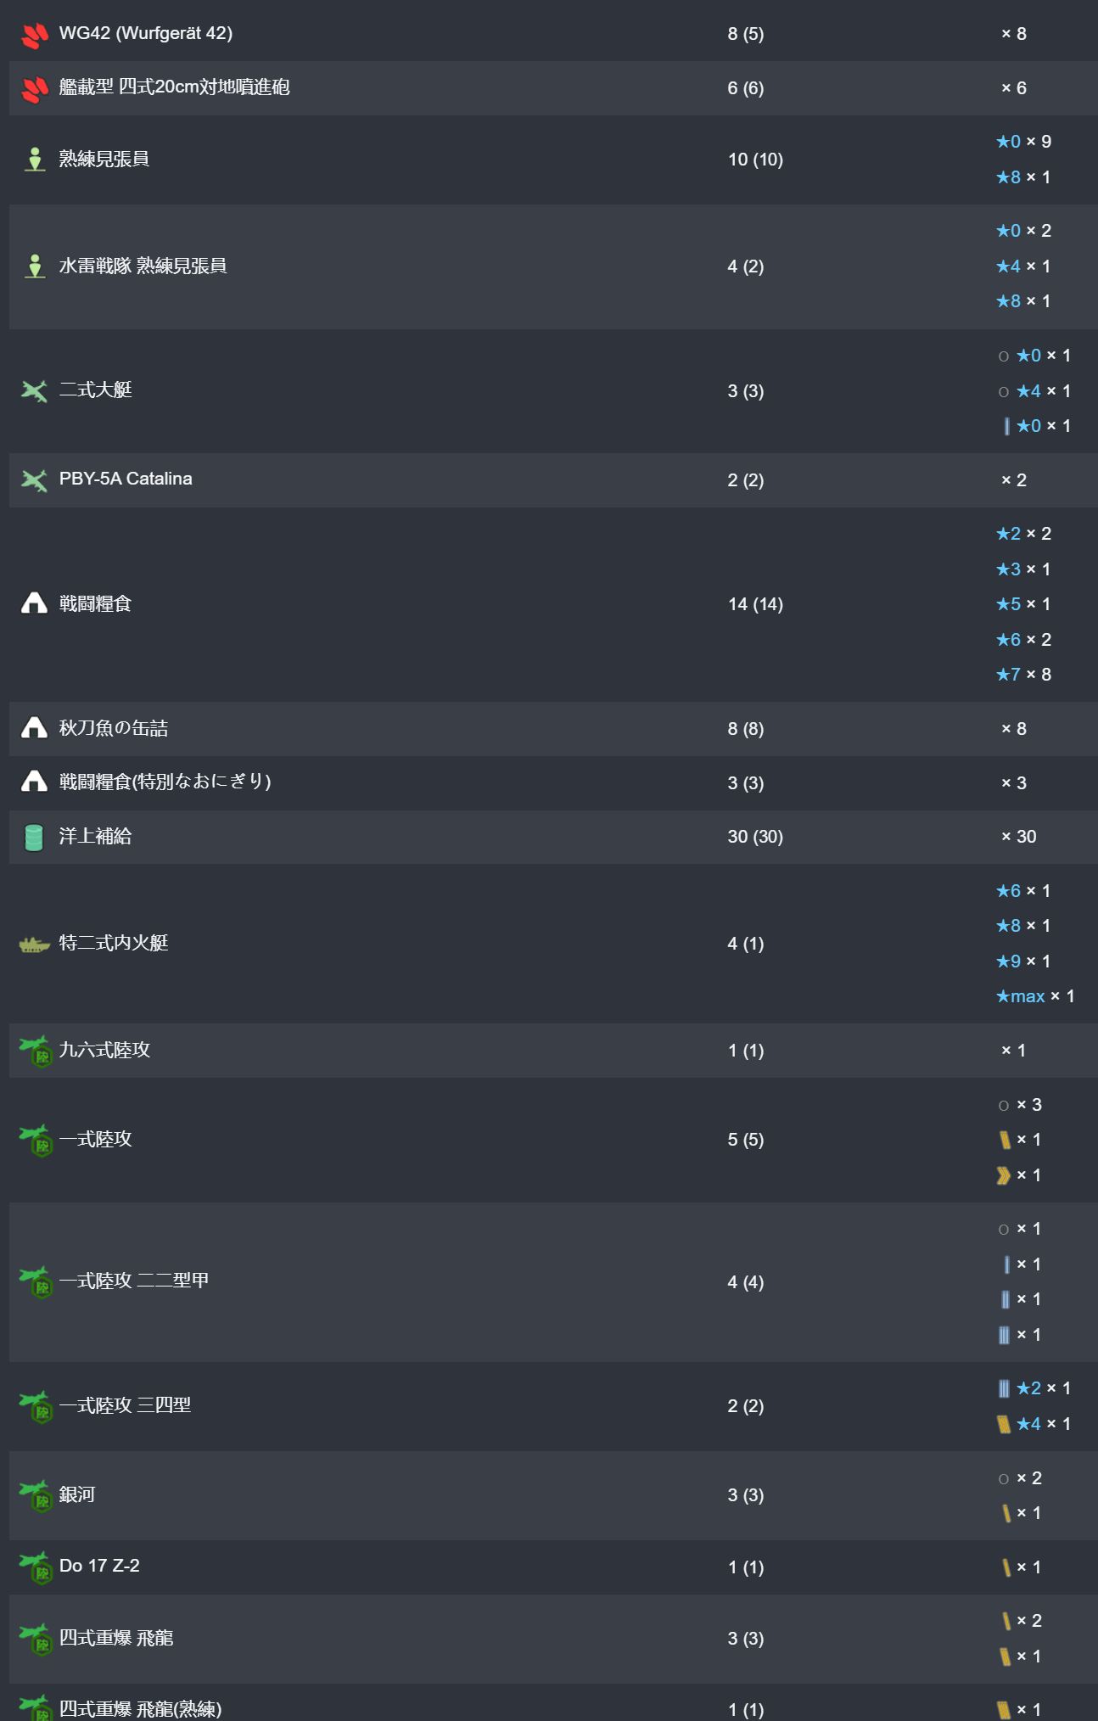
Task: Click the land attacker icon next to 九六式陸攻
Action: coord(36,1051)
